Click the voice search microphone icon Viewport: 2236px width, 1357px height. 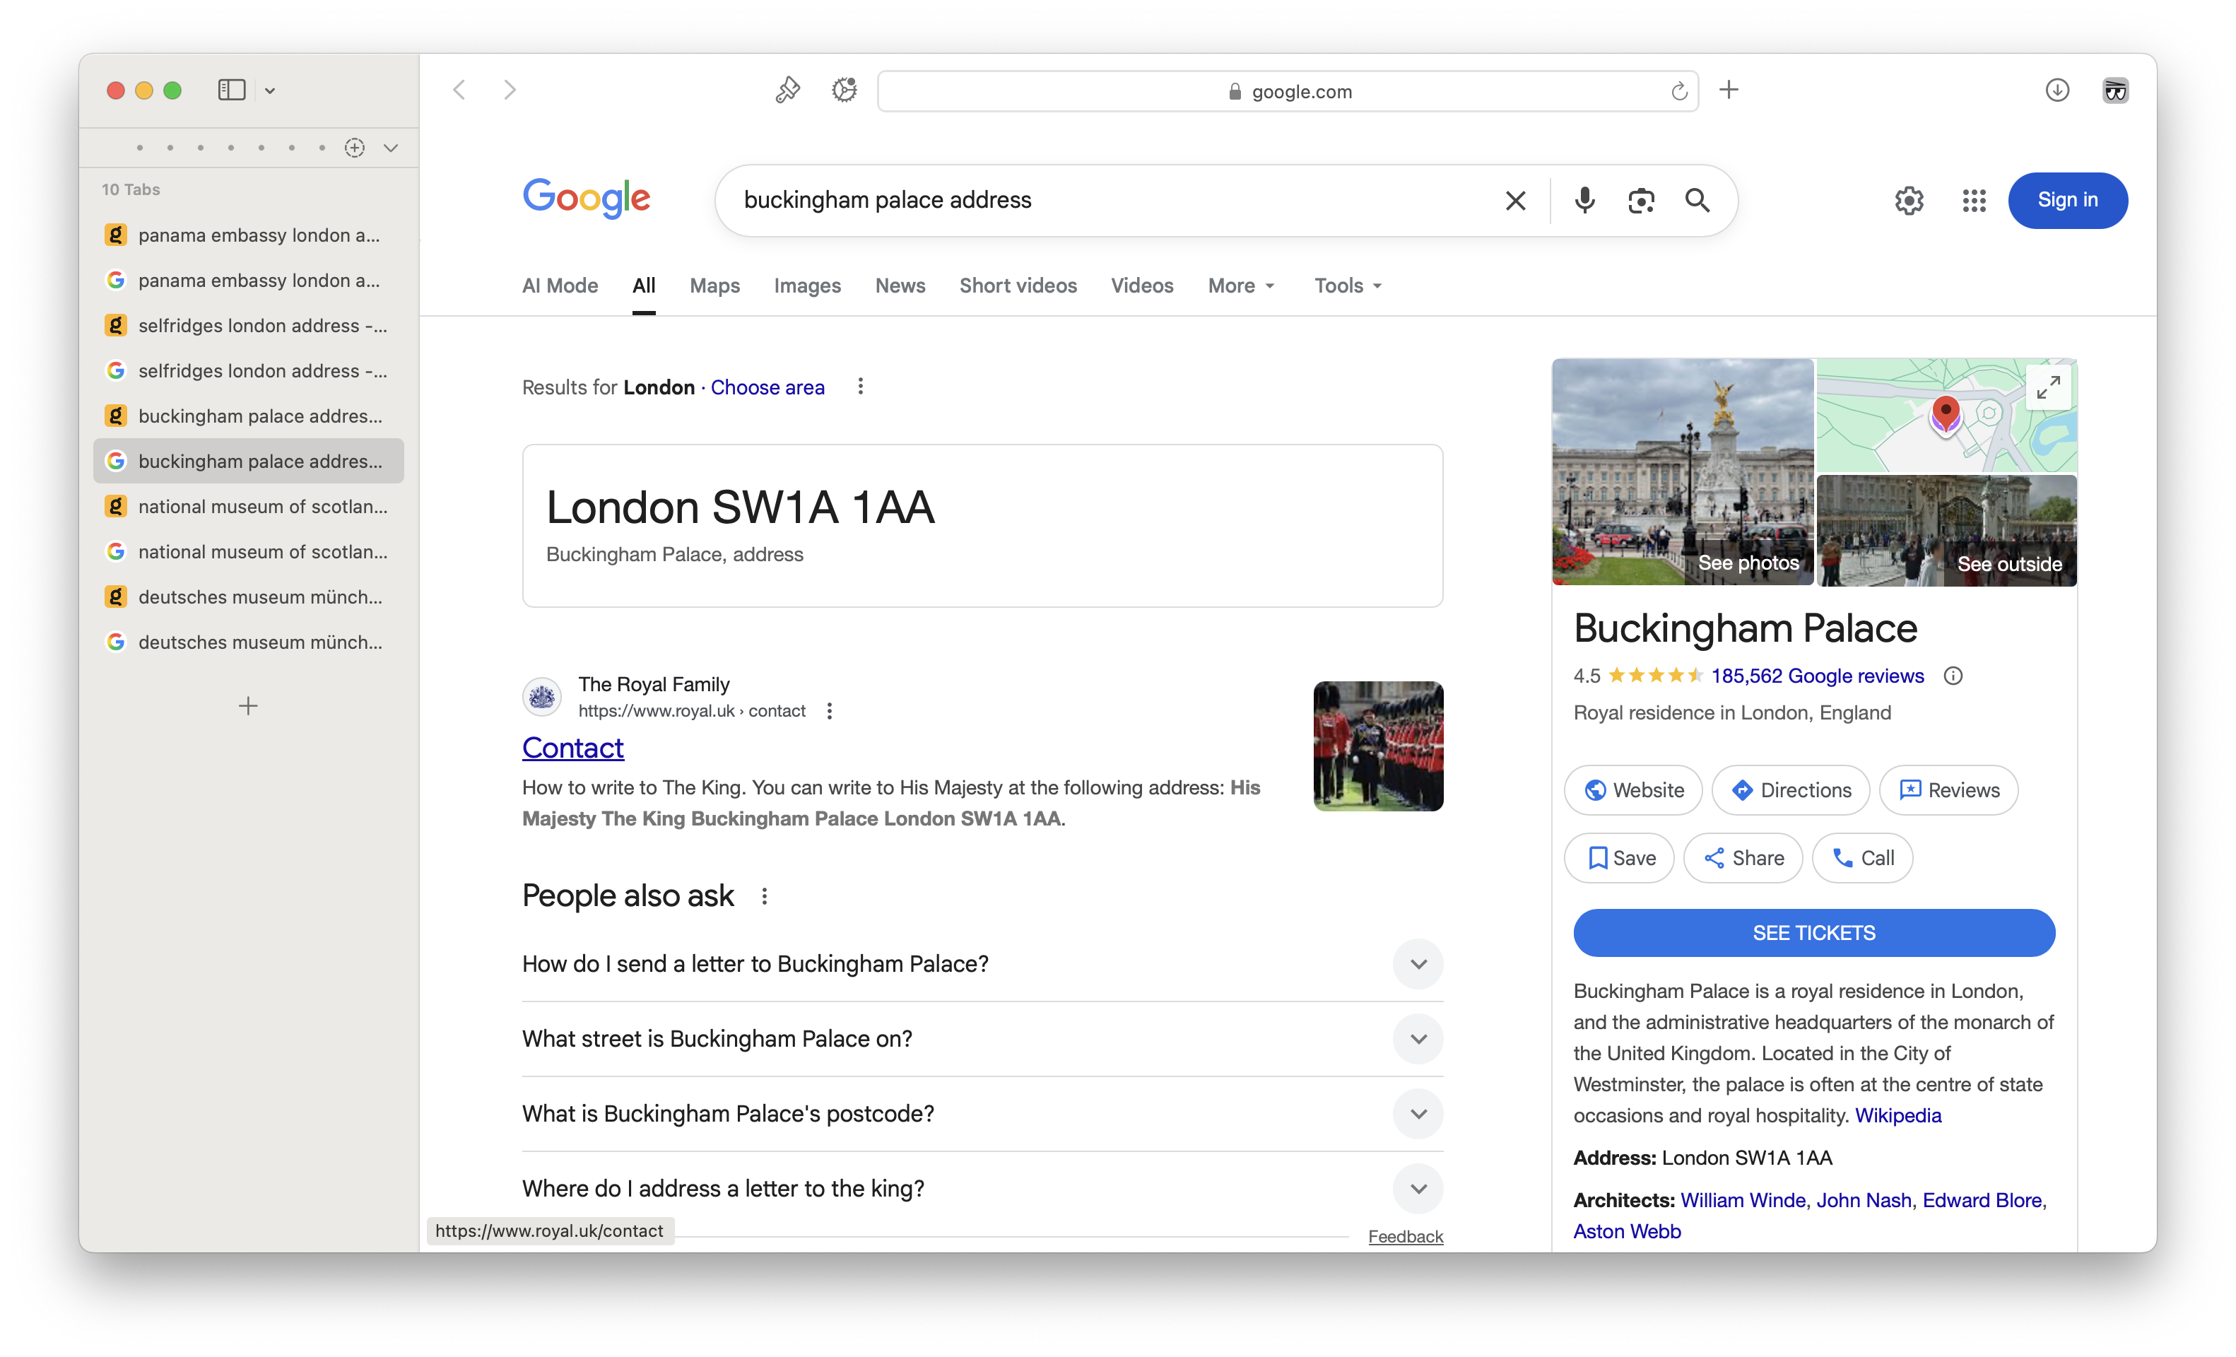click(x=1584, y=201)
